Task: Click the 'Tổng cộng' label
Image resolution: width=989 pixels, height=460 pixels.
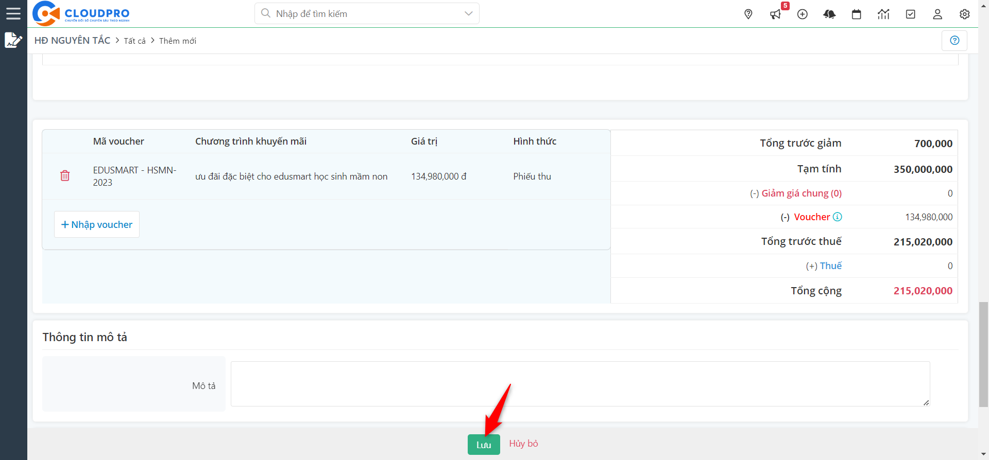Action: pos(816,291)
